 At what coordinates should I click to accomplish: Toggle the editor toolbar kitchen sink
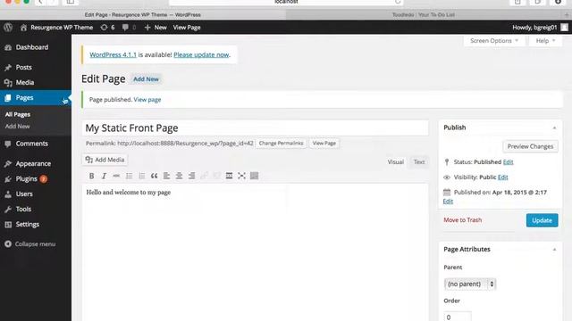(254, 177)
